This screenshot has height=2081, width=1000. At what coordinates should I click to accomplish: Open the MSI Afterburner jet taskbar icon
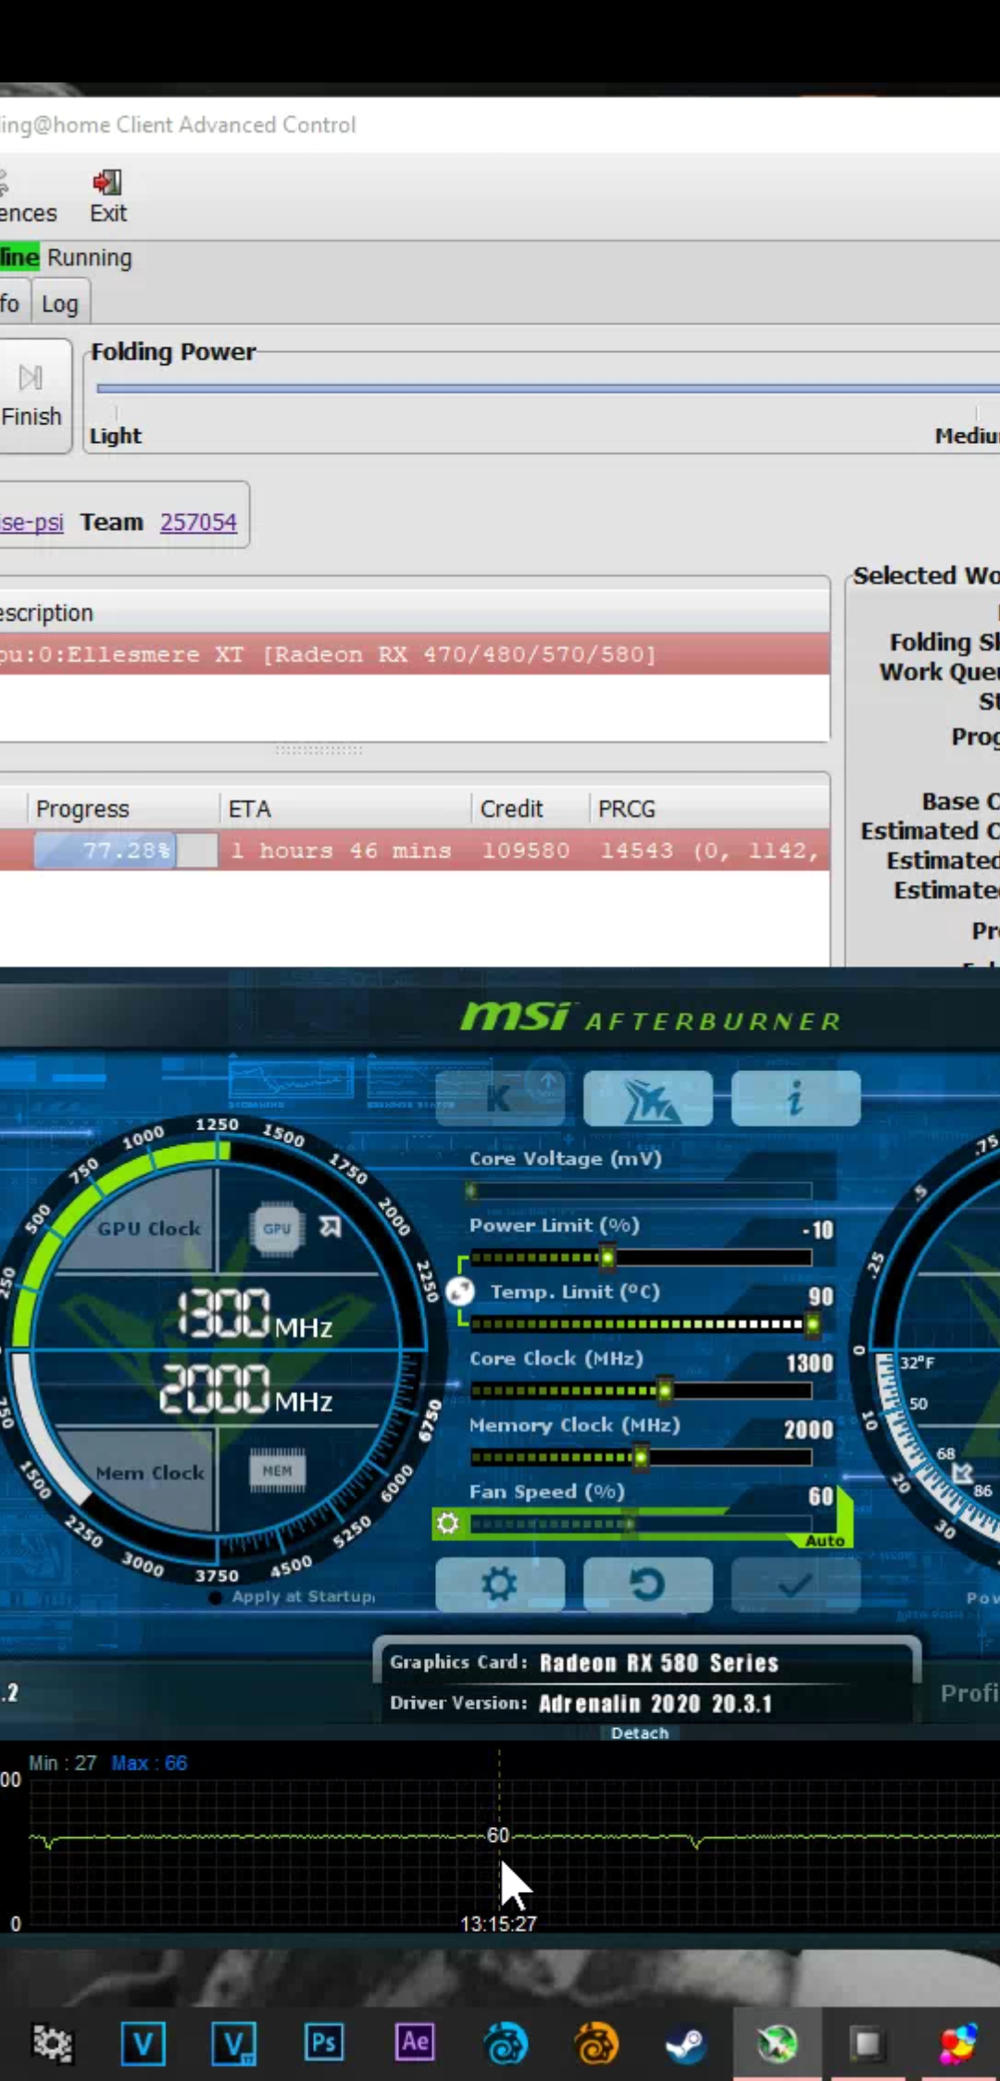(x=777, y=2043)
